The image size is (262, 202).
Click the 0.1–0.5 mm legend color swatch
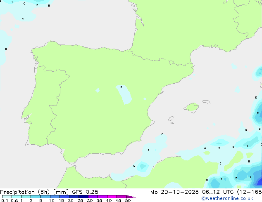[x=7, y=197]
